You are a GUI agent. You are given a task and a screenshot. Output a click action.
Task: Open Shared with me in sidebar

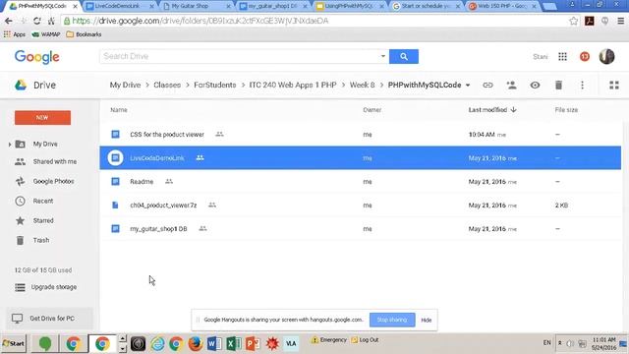[55, 161]
